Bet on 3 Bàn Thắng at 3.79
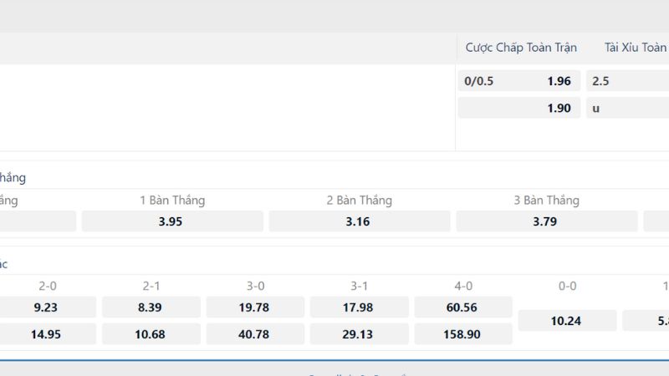The height and width of the screenshot is (376, 669). 547,221
